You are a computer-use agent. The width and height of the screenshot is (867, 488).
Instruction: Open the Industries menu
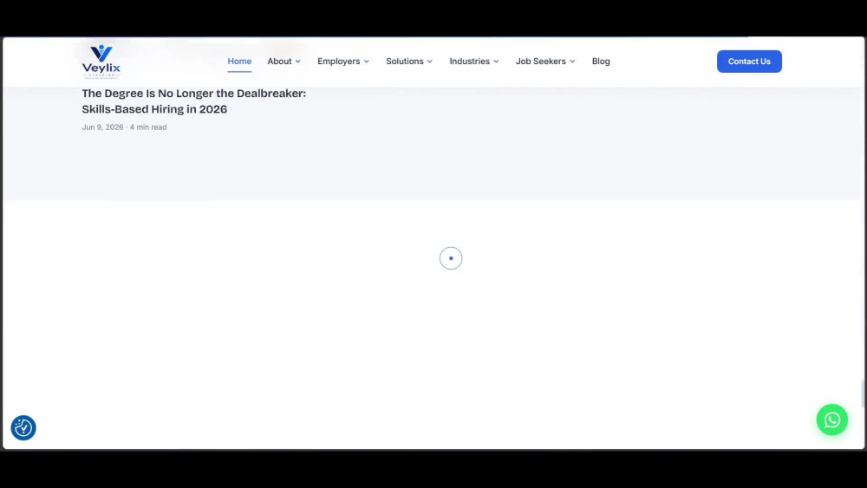point(474,62)
